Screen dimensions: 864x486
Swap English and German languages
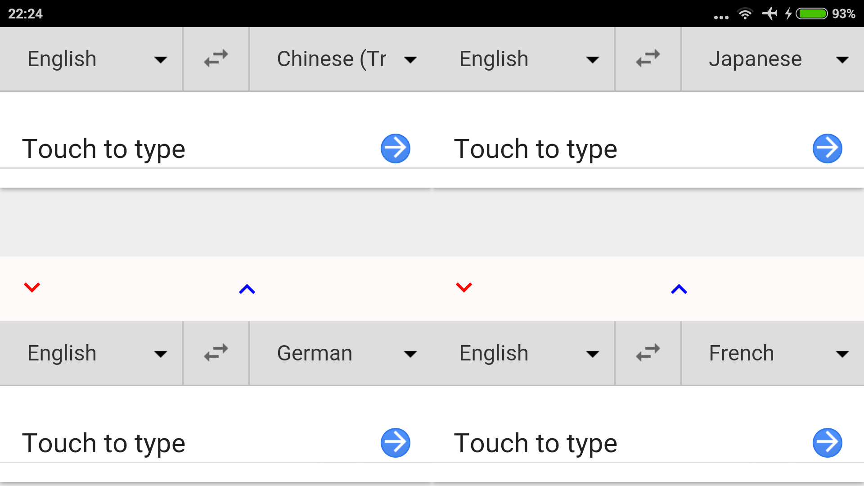[216, 353]
